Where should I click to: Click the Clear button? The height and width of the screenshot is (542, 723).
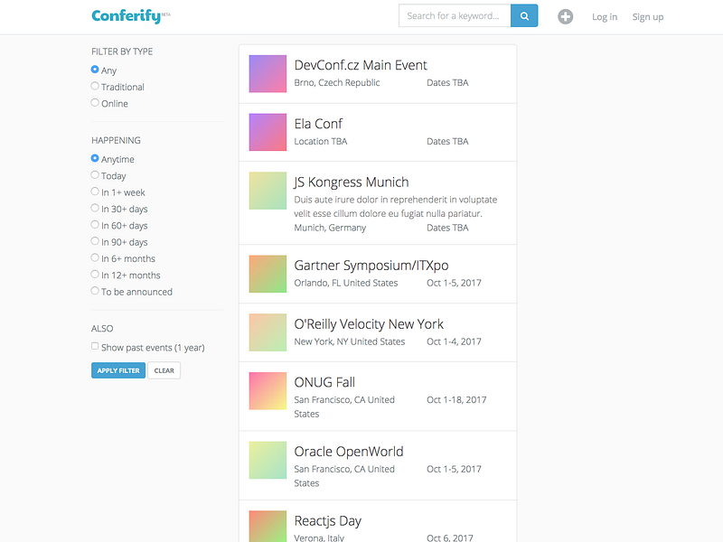[x=164, y=370]
